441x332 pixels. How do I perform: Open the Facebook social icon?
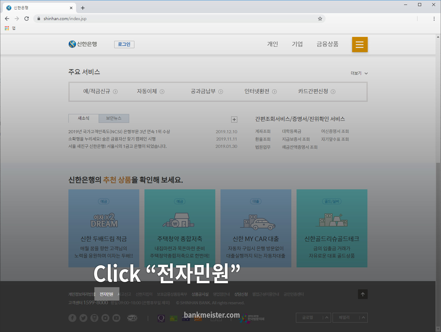click(x=72, y=318)
